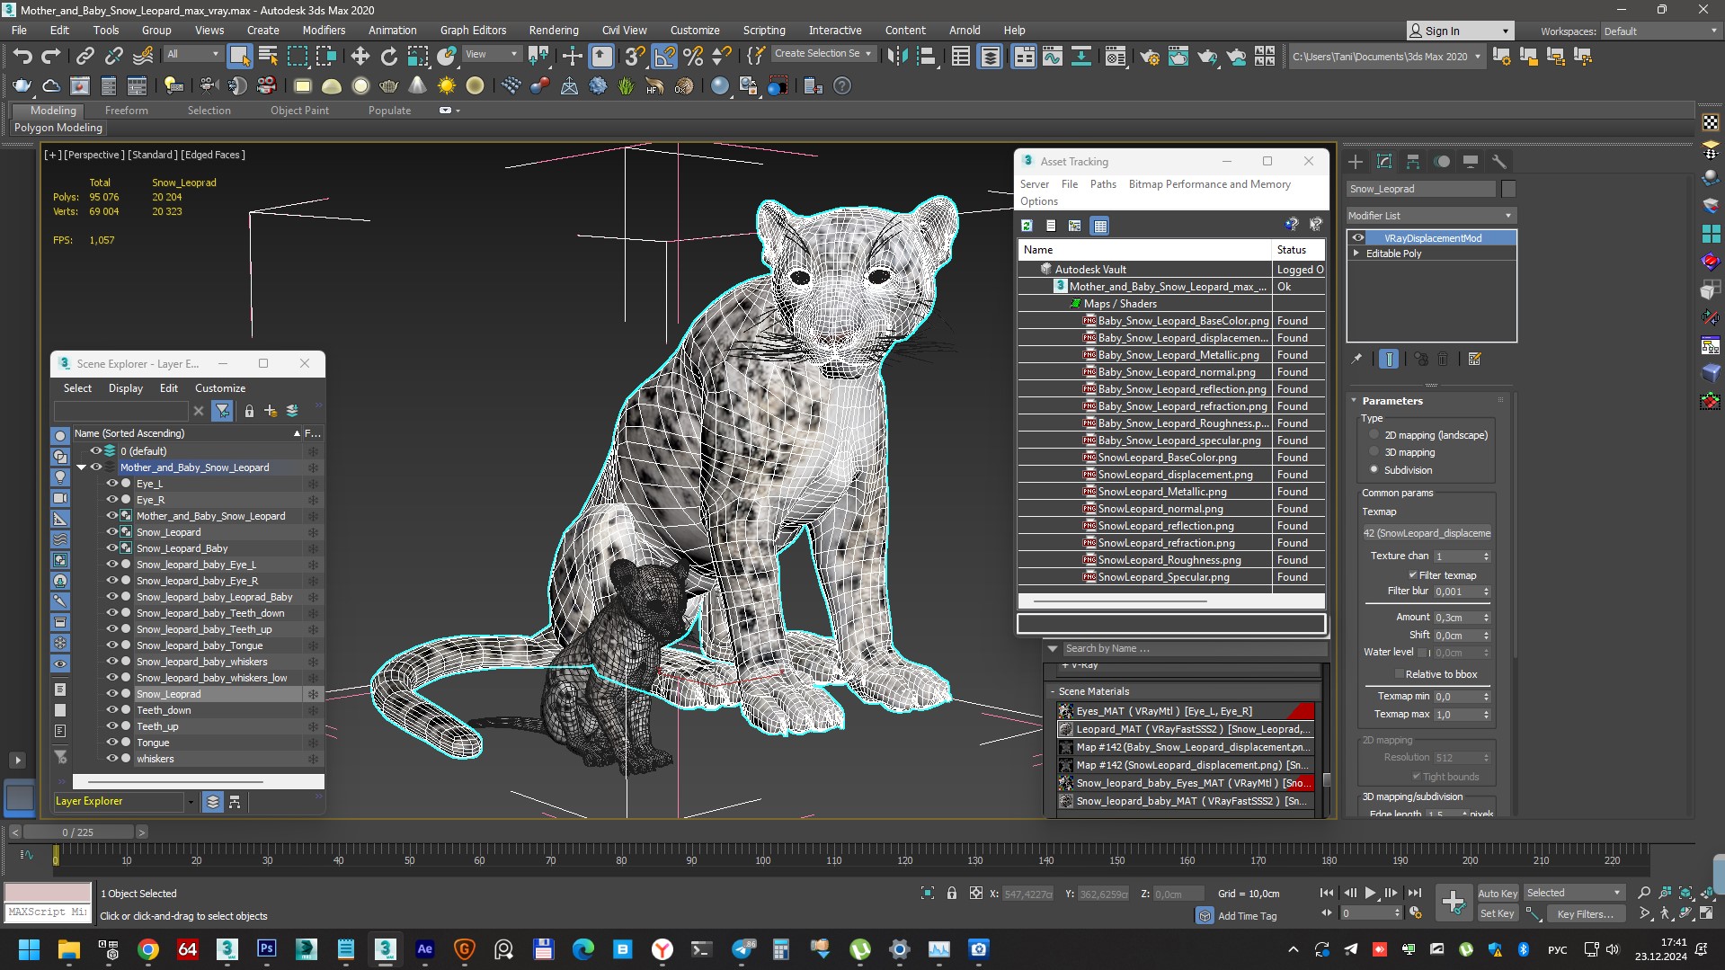Click the time slider 0 / 225 handle
Screen dimensions: 1725x970
point(78,832)
